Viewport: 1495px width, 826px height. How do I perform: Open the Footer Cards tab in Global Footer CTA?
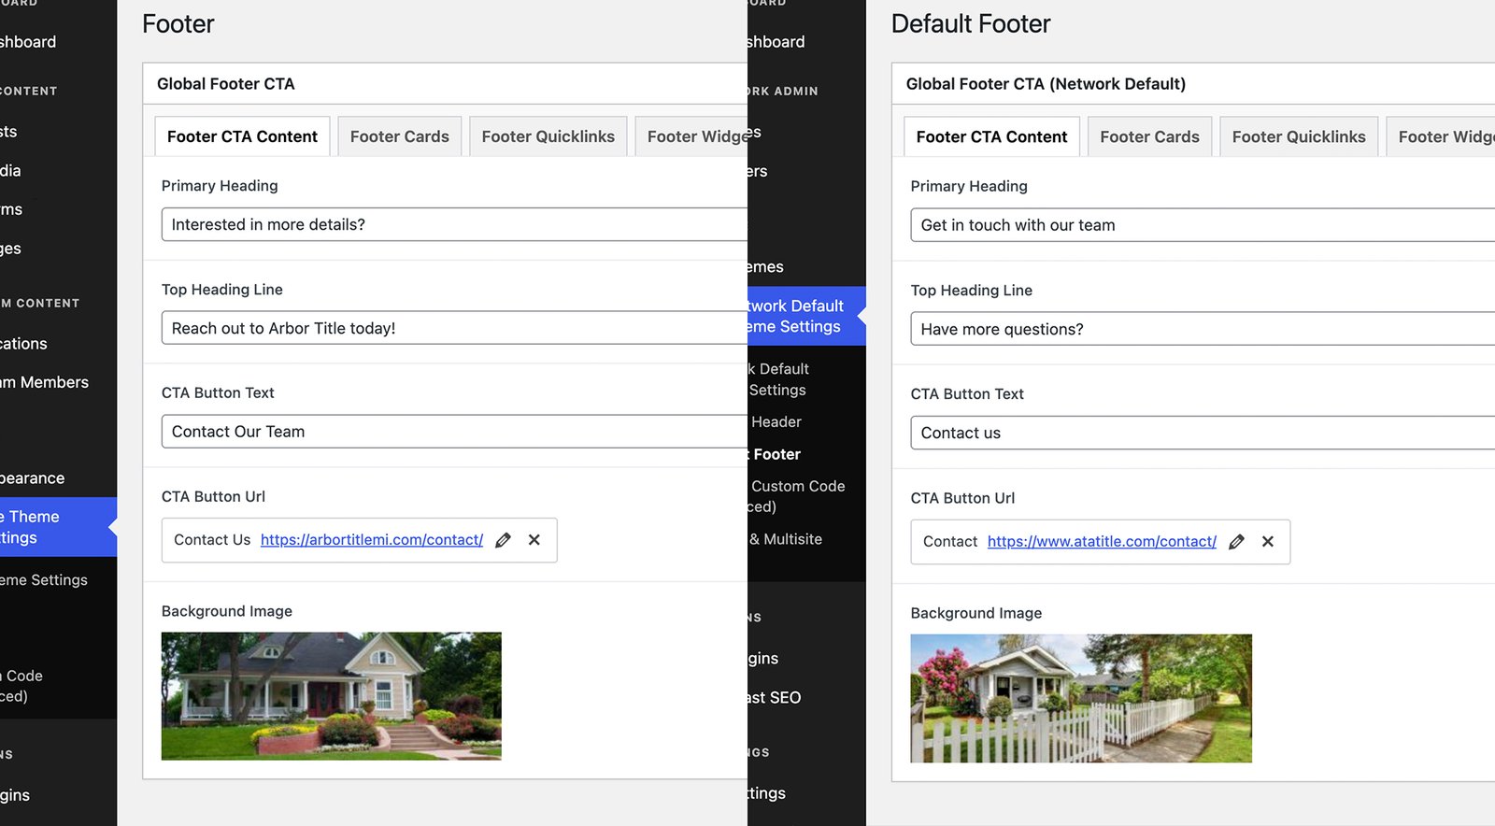(x=399, y=136)
